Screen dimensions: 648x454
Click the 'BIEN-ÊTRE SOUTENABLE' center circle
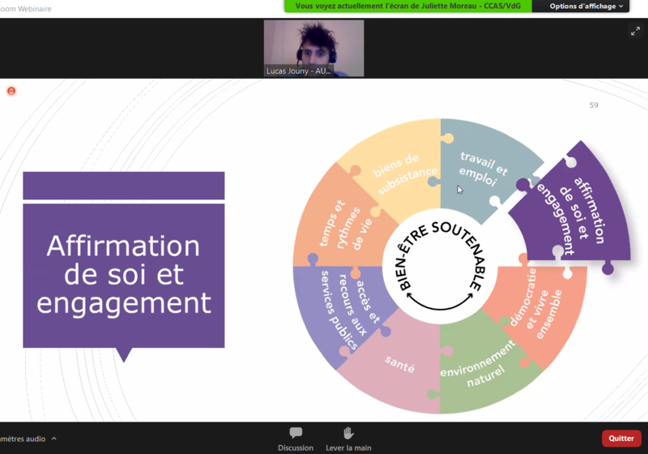[441, 267]
